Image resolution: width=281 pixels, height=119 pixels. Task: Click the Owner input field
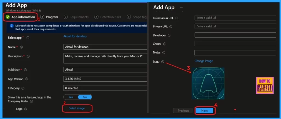pos(235,44)
